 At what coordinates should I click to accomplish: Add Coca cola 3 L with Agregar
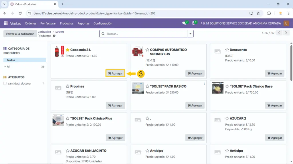click(x=115, y=73)
